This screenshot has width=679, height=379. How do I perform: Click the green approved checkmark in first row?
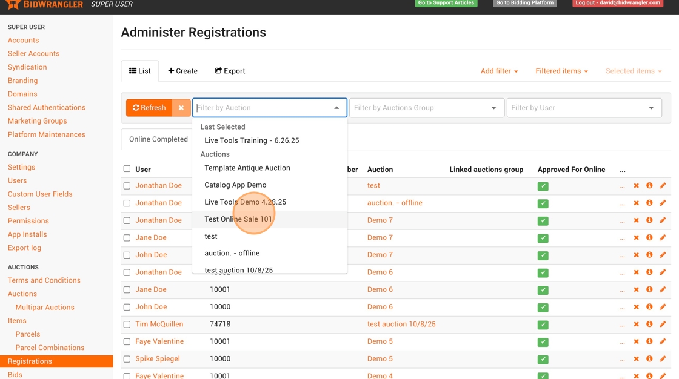coord(543,186)
